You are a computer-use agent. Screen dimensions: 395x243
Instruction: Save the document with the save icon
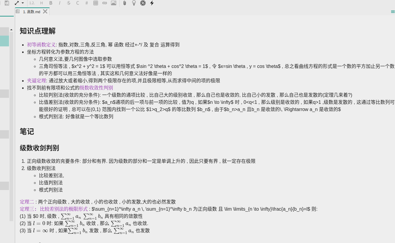pos(7,3)
